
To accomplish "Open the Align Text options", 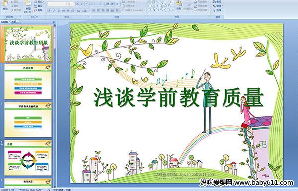I will pos(130,6).
